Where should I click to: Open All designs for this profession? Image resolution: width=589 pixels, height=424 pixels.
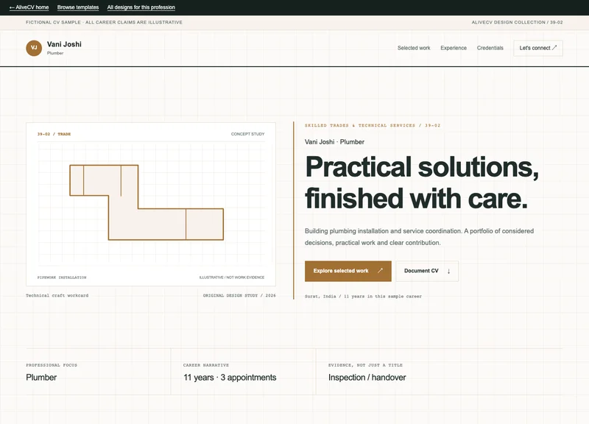point(141,7)
